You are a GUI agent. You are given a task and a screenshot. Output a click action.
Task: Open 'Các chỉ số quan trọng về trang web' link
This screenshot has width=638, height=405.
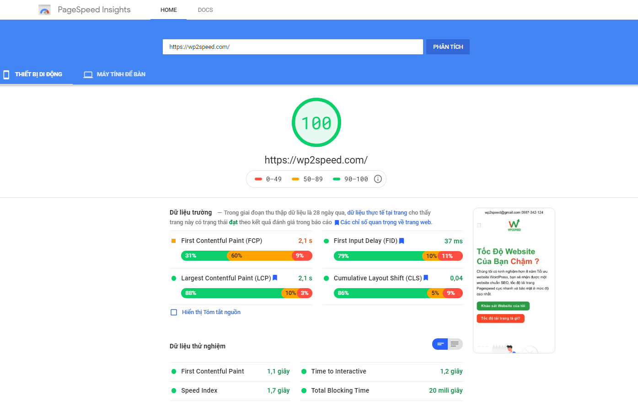(x=386, y=222)
